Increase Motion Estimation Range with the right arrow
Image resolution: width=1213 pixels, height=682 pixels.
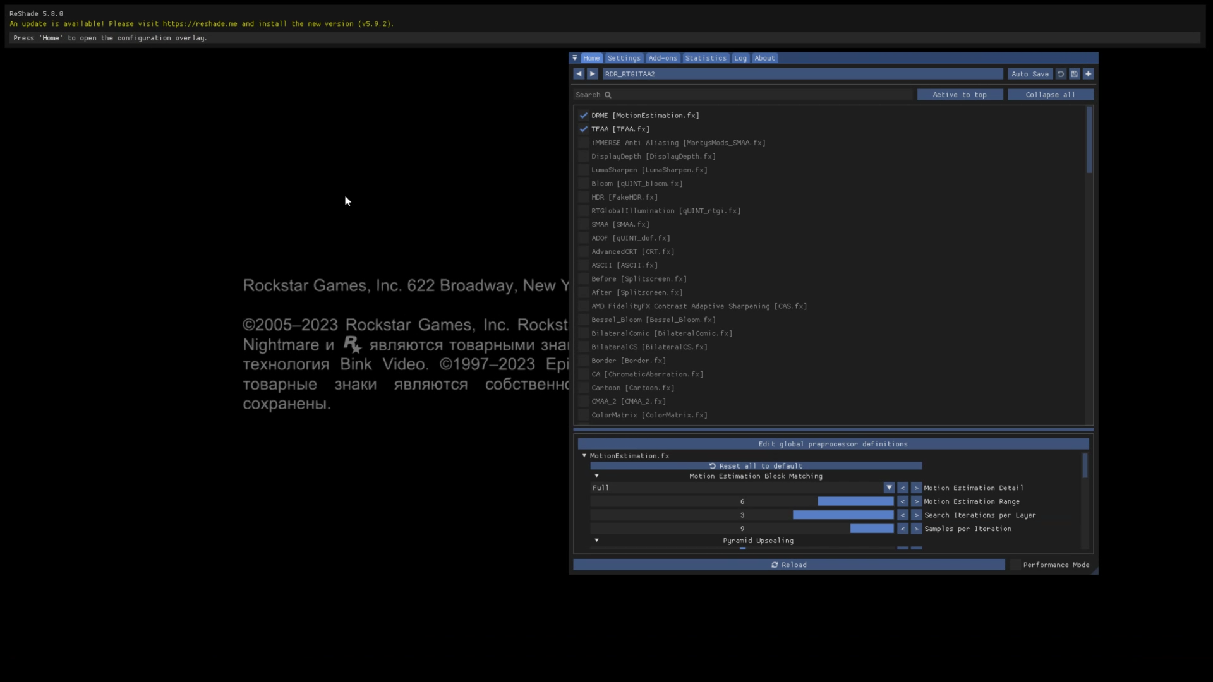(917, 501)
